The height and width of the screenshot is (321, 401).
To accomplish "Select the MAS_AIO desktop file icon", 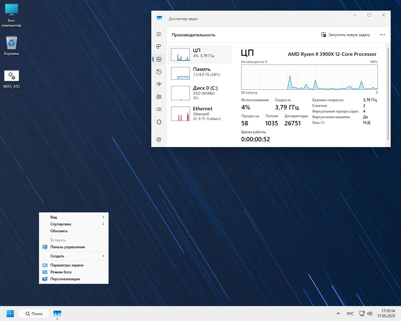I will (12, 79).
